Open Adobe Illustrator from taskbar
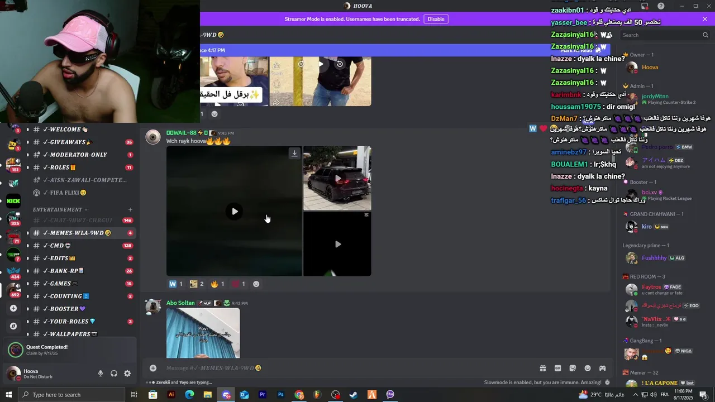 click(x=171, y=395)
